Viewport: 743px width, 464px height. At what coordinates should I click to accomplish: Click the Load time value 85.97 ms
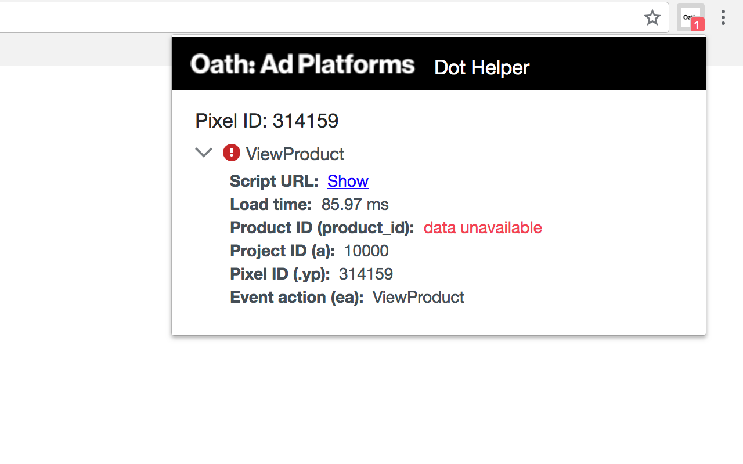pos(355,204)
